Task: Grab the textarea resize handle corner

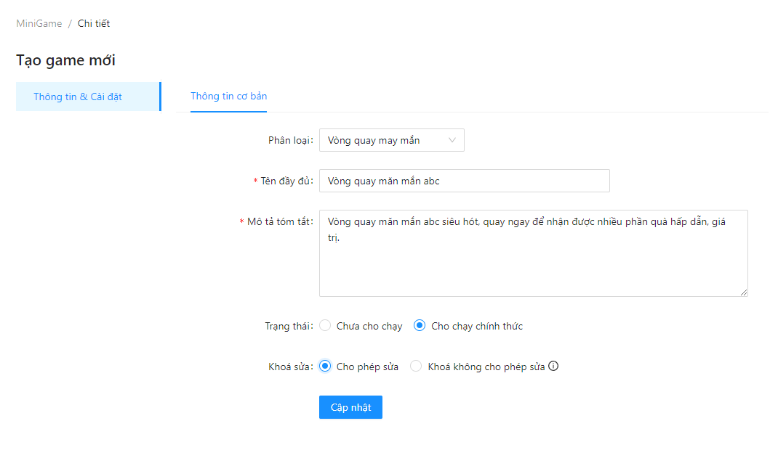Action: pos(744,292)
